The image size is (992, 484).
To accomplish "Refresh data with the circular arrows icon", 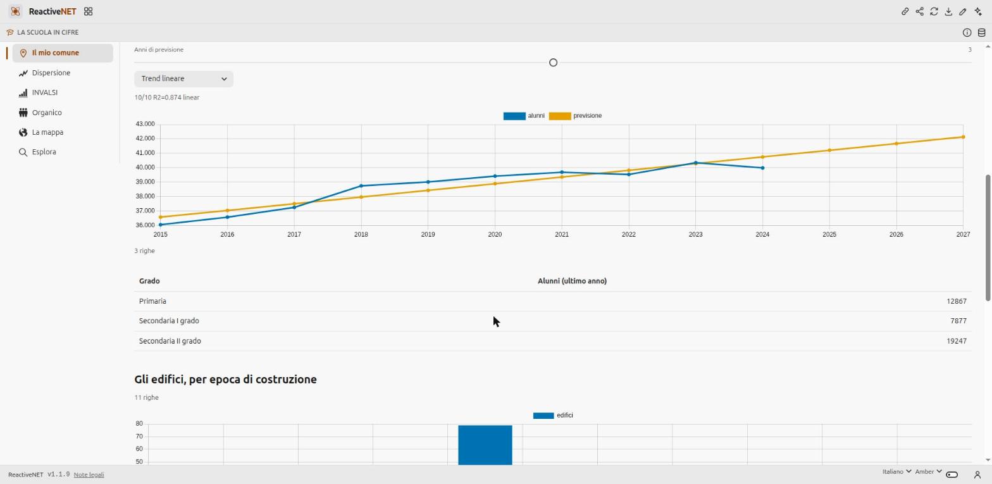I will (934, 11).
